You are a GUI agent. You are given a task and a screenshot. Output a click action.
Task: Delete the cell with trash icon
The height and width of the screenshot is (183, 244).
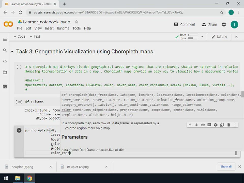click(x=228, y=125)
